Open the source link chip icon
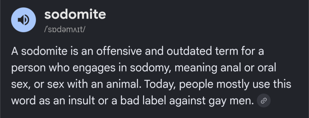The height and width of the screenshot is (118, 309). (264, 101)
